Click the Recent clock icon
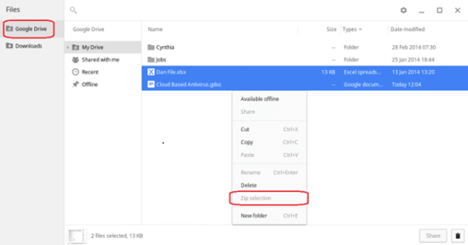The image size is (468, 245). click(76, 72)
